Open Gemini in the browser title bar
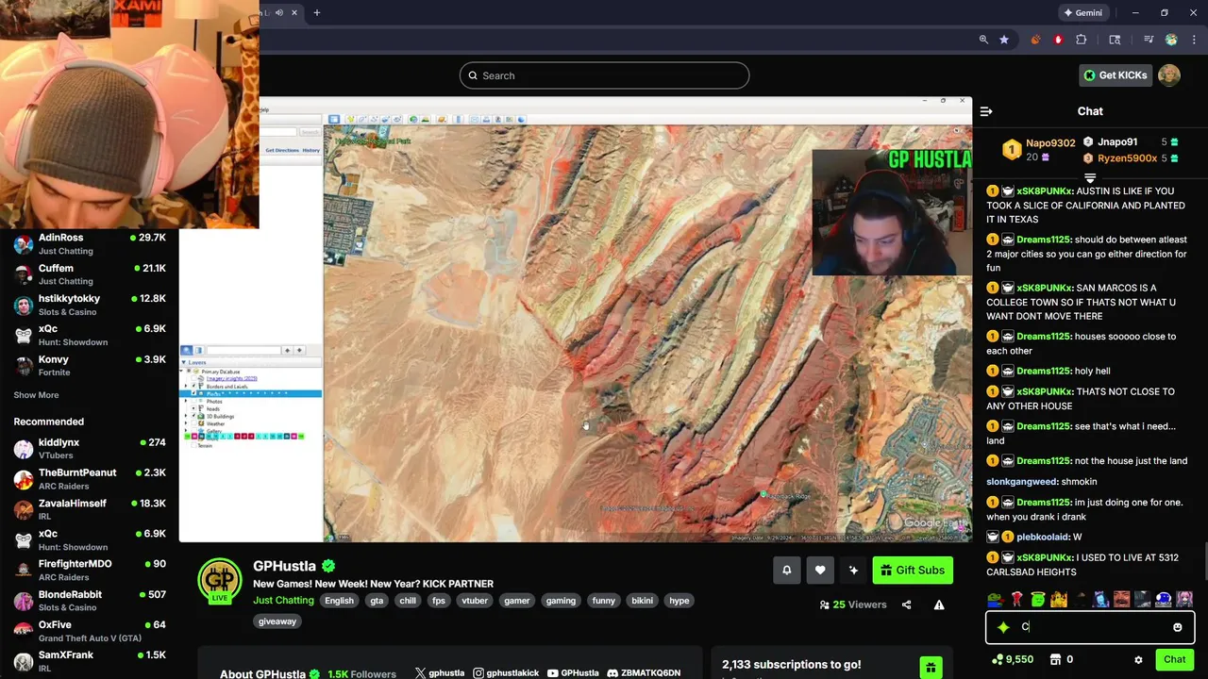Viewport: 1208px width, 679px height. (1082, 12)
